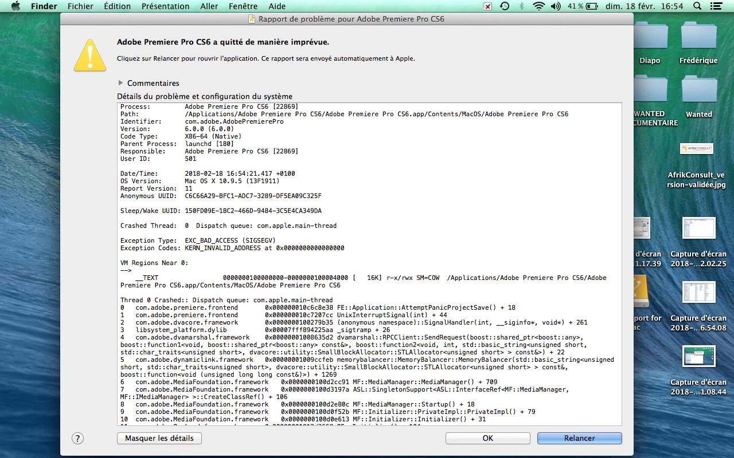The width and height of the screenshot is (734, 458).
Task: Click the Time Machine menu bar icon
Action: pos(504,6)
